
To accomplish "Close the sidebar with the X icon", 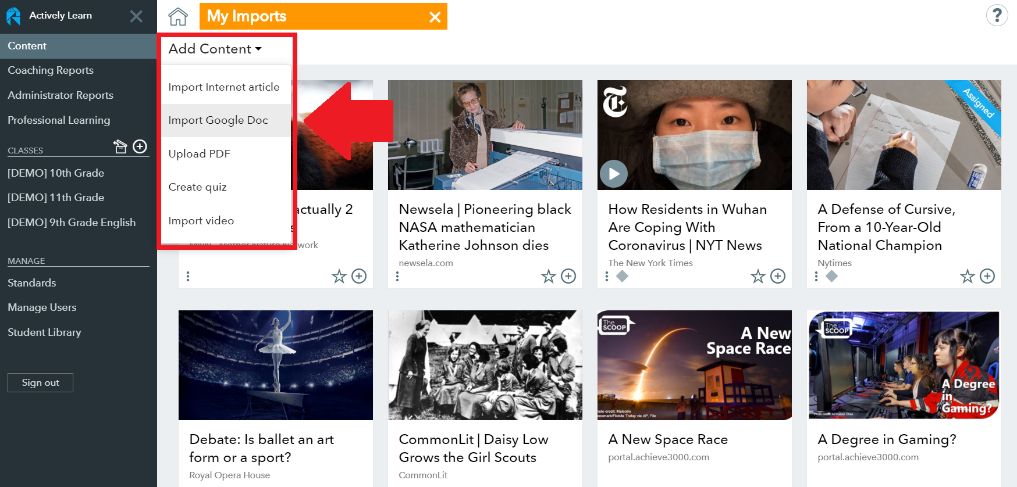I will [x=136, y=16].
